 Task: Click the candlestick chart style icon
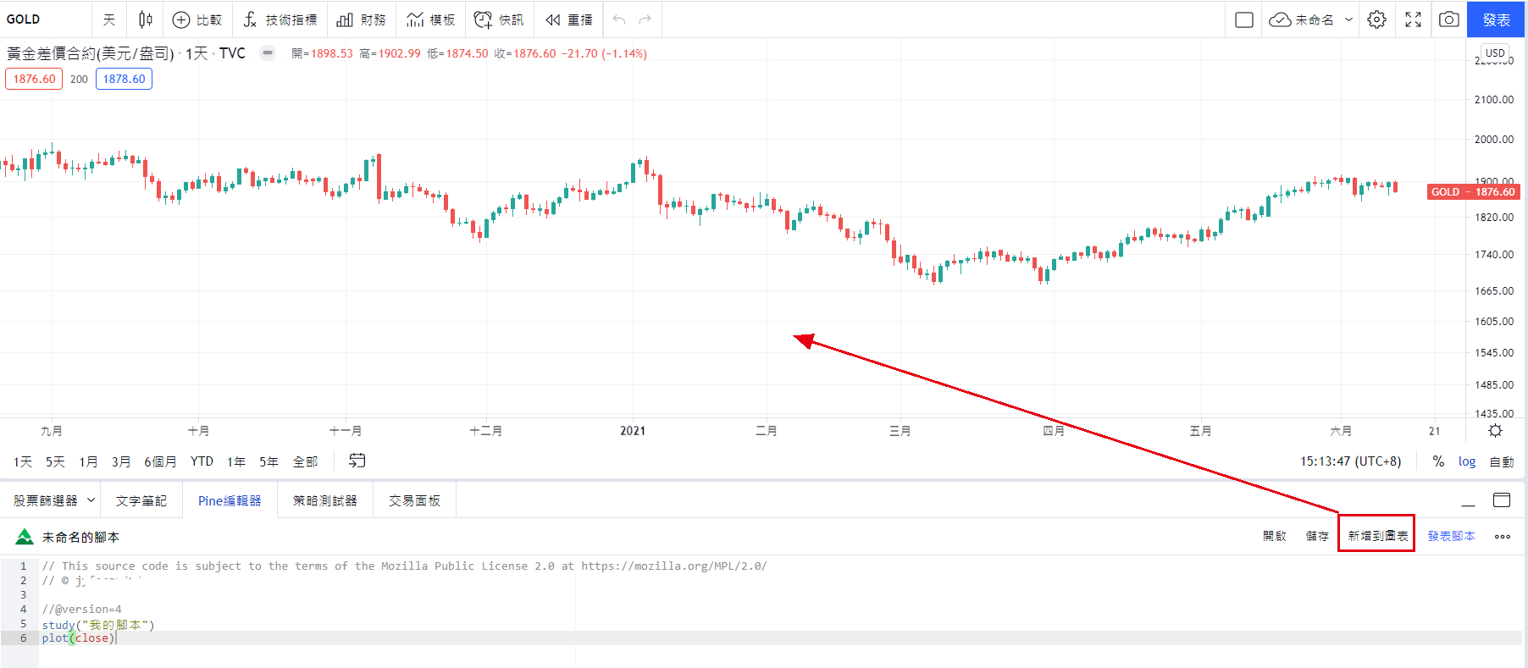point(146,19)
